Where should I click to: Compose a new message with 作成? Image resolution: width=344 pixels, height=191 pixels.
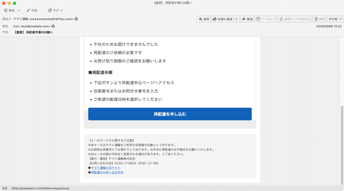coord(32,10)
